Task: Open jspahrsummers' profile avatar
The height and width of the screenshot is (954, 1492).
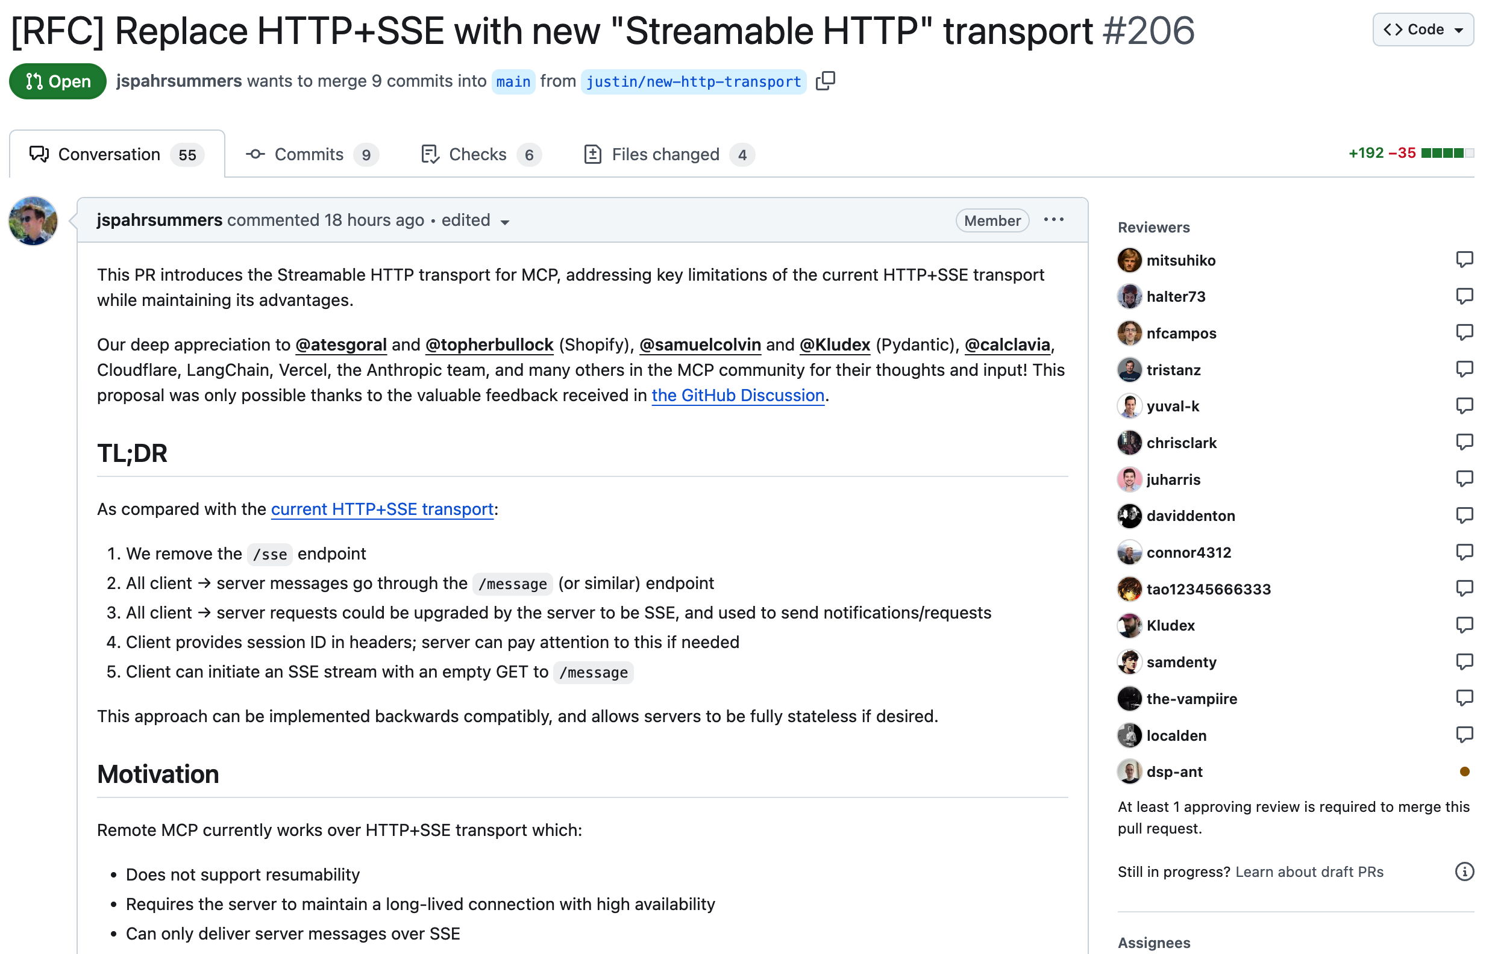Action: tap(33, 221)
